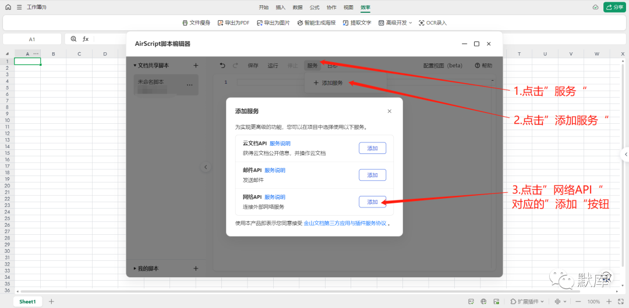Collapse the 文档共享脚本 section

click(x=135, y=65)
